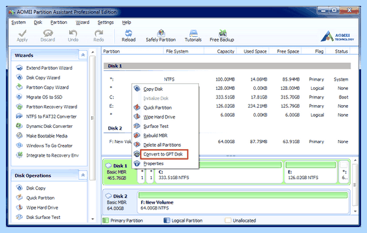Viewport: 367px width, 233px height.
Task: Choose Copy Disk in the context menu
Action: (165, 89)
